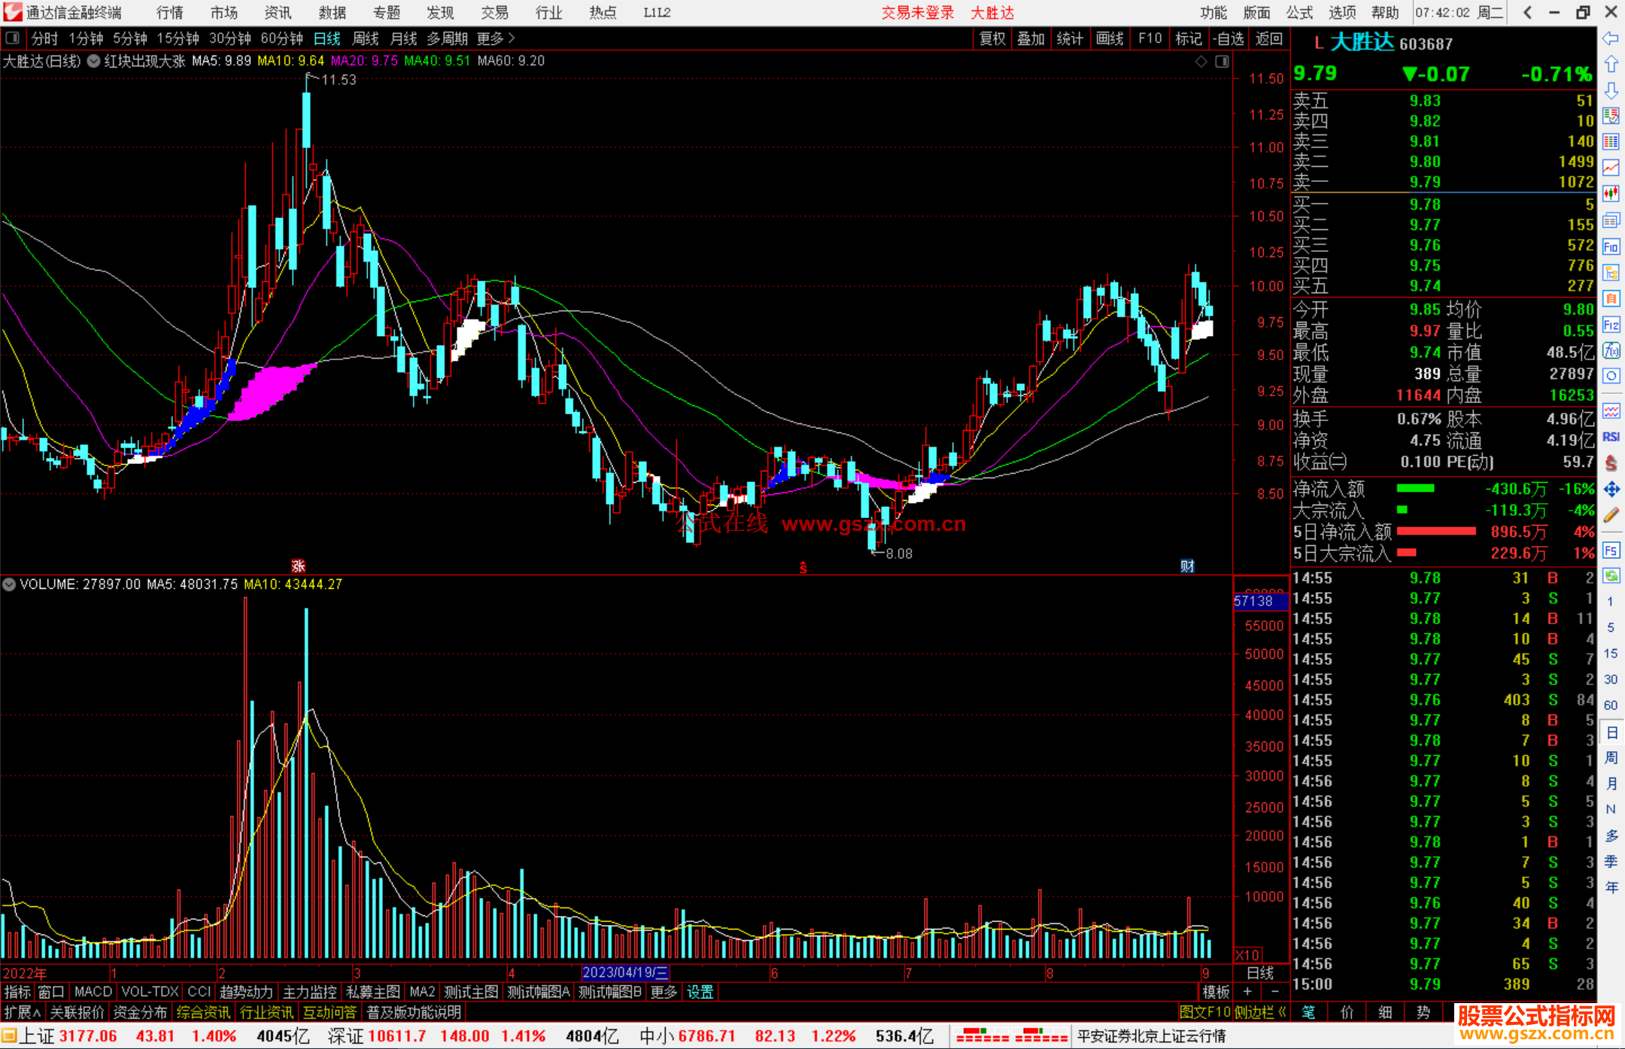Screen dimensions: 1625x1049
Task: Select 日 period in right sidebar
Action: 1611,732
